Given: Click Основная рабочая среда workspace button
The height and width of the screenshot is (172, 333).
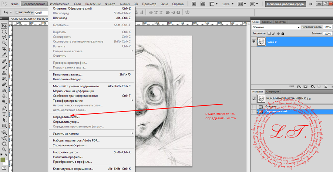Looking at the screenshot, I should pyautogui.click(x=285, y=4).
